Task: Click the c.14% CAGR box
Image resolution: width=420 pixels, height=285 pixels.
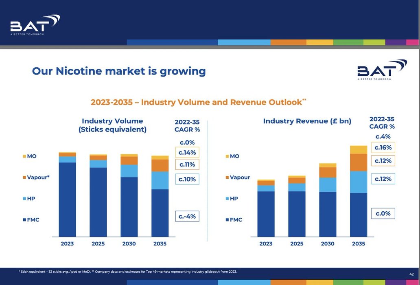Action: 187,153
